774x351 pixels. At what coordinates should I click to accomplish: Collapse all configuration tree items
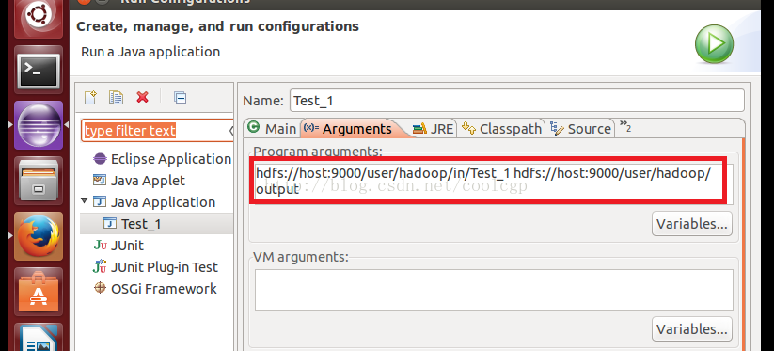click(x=180, y=97)
